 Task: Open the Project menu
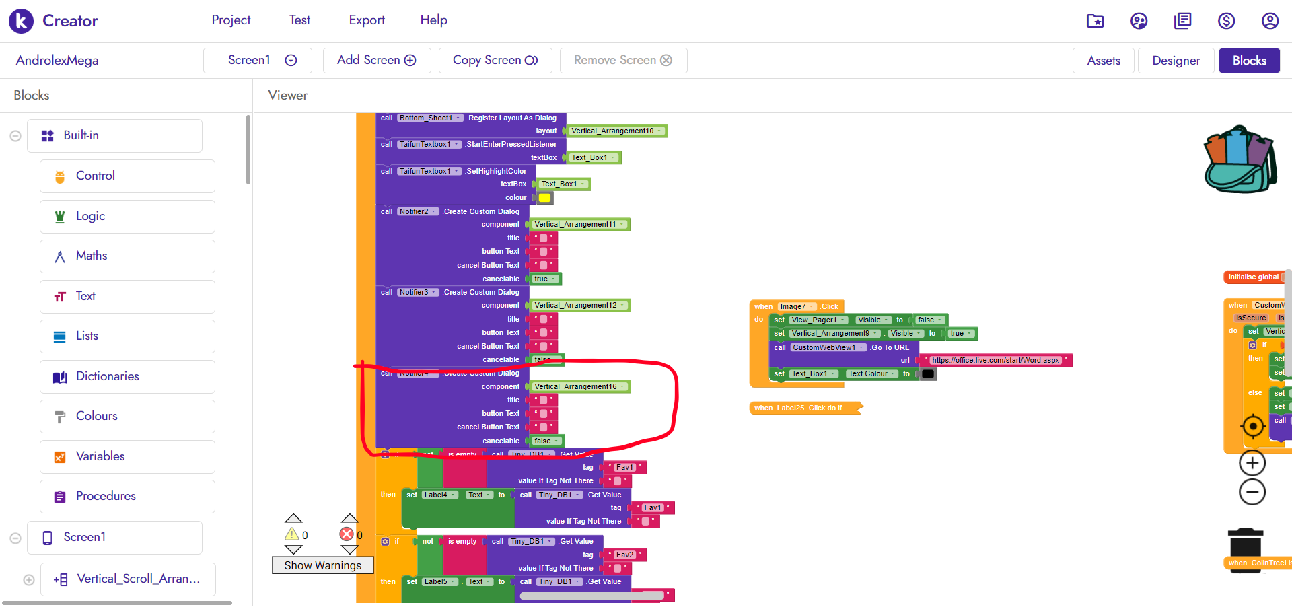231,20
